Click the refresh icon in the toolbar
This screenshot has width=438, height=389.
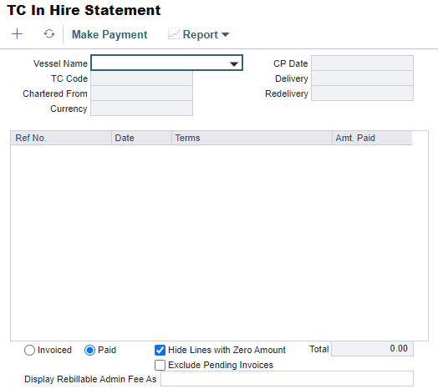(x=48, y=34)
